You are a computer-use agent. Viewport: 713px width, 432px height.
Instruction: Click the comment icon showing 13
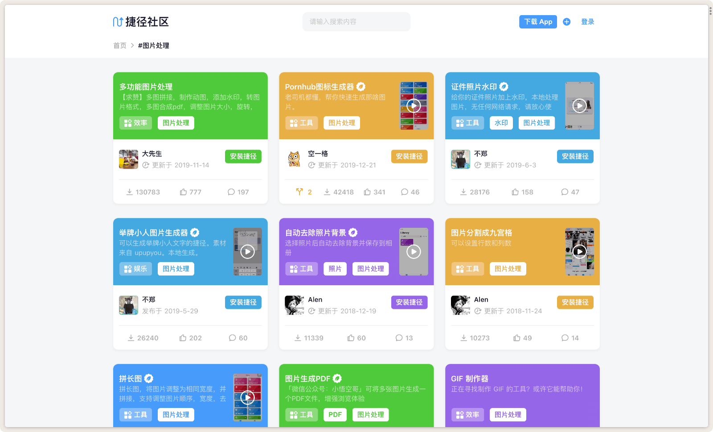399,338
